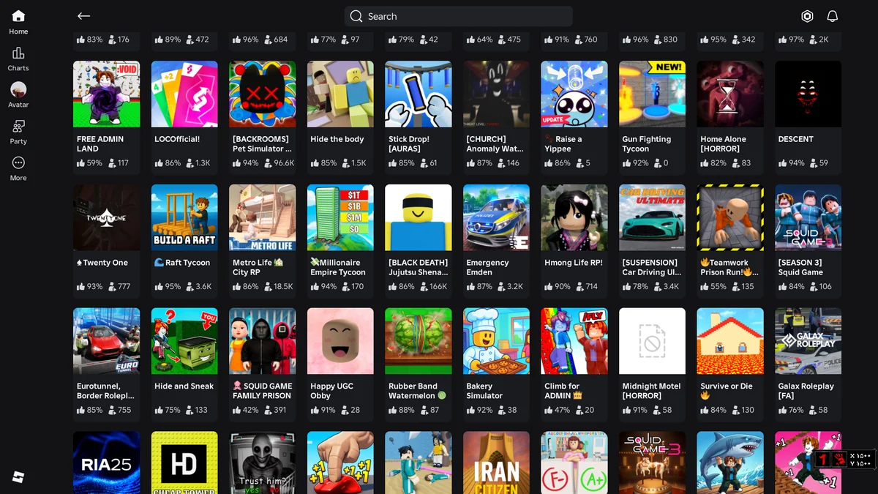
Task: Open the notifications bell
Action: coord(832,16)
